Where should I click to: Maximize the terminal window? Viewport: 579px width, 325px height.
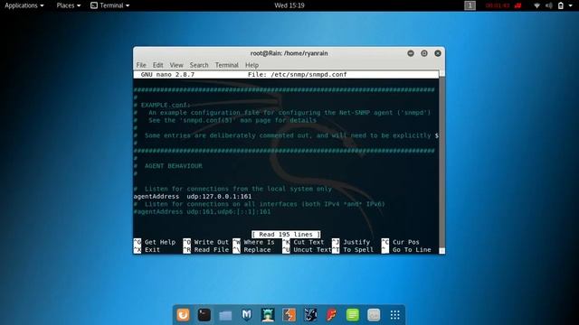[424, 53]
